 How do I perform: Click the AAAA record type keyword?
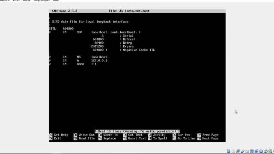point(80,64)
